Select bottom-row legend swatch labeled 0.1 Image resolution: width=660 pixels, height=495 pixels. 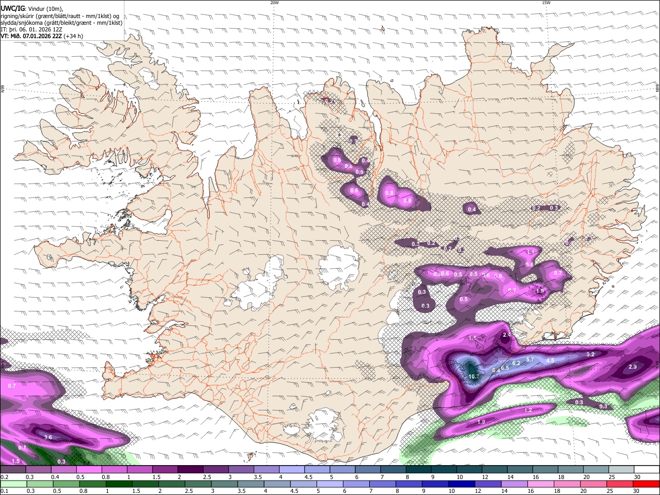pos(13,484)
